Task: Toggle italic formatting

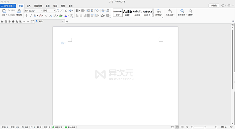Action: [x=31, y=15]
